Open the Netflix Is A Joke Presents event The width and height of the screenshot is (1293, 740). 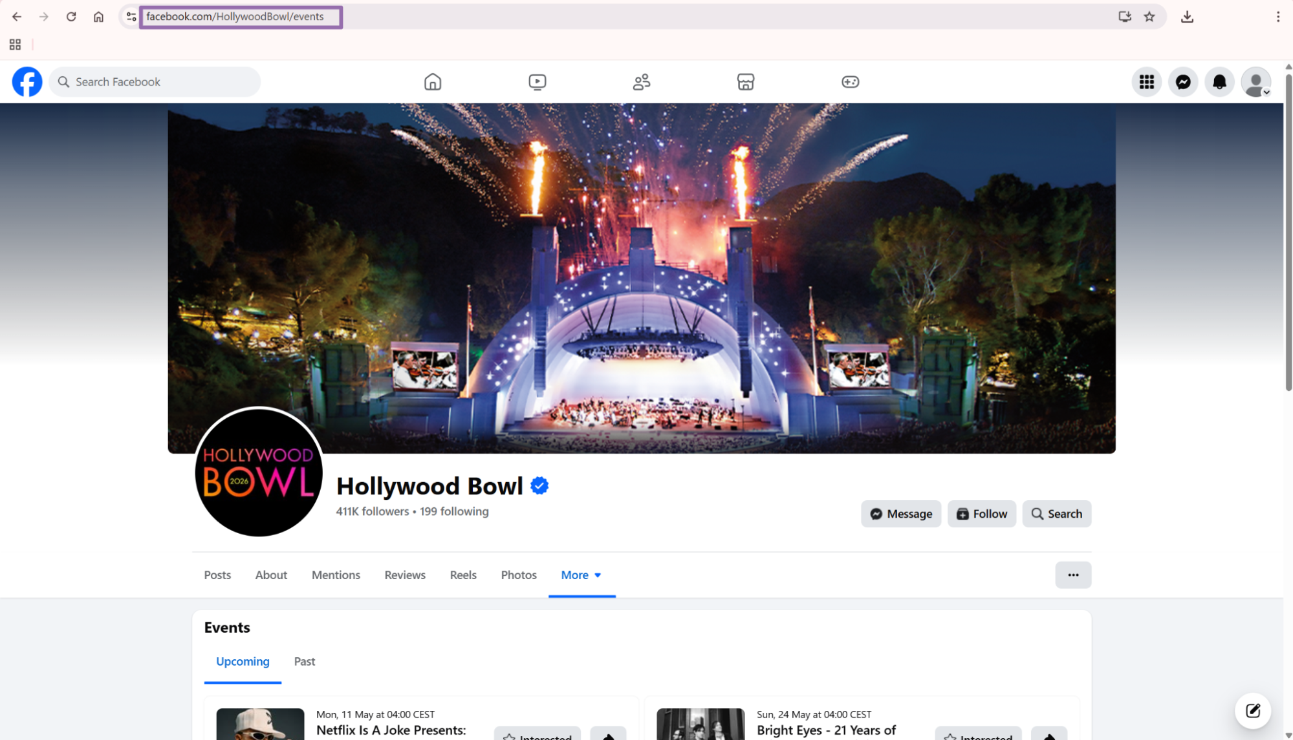391,730
